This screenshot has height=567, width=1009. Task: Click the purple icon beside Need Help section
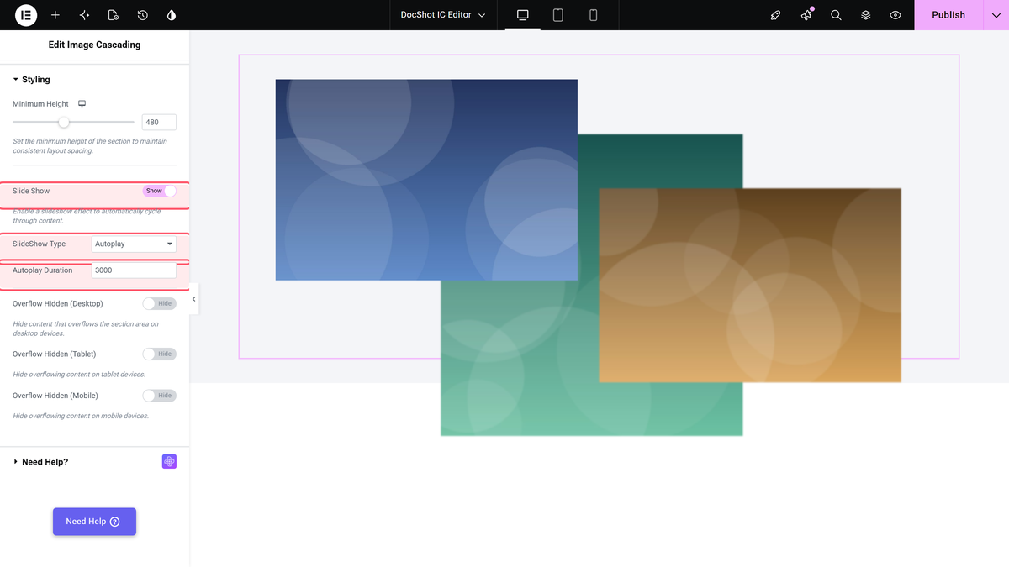(x=169, y=461)
